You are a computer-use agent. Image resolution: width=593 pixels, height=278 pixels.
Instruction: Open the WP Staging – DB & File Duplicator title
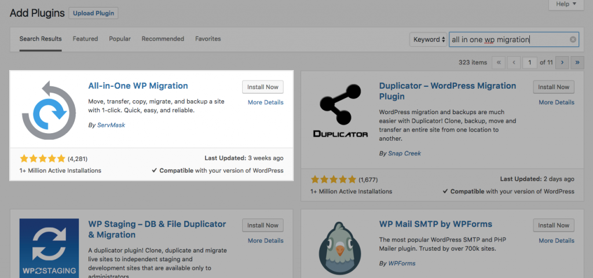pyautogui.click(x=157, y=229)
